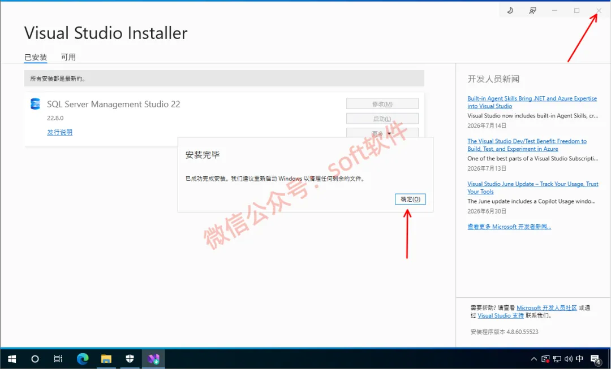Maximize the installer window
The width and height of the screenshot is (611, 369).
click(x=576, y=11)
